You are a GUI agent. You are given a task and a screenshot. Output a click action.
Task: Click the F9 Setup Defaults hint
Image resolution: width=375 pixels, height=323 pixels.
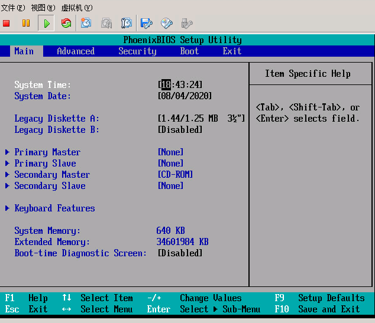point(320,298)
